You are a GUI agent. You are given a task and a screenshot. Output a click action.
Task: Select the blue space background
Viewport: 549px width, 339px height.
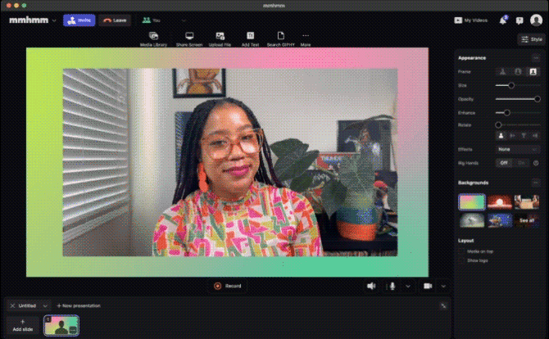[x=500, y=220]
